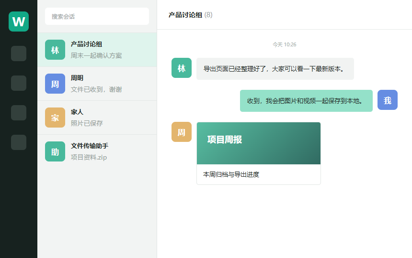Open the 家人 conversation
Image resolution: width=412 pixels, height=258 pixels.
click(97, 118)
